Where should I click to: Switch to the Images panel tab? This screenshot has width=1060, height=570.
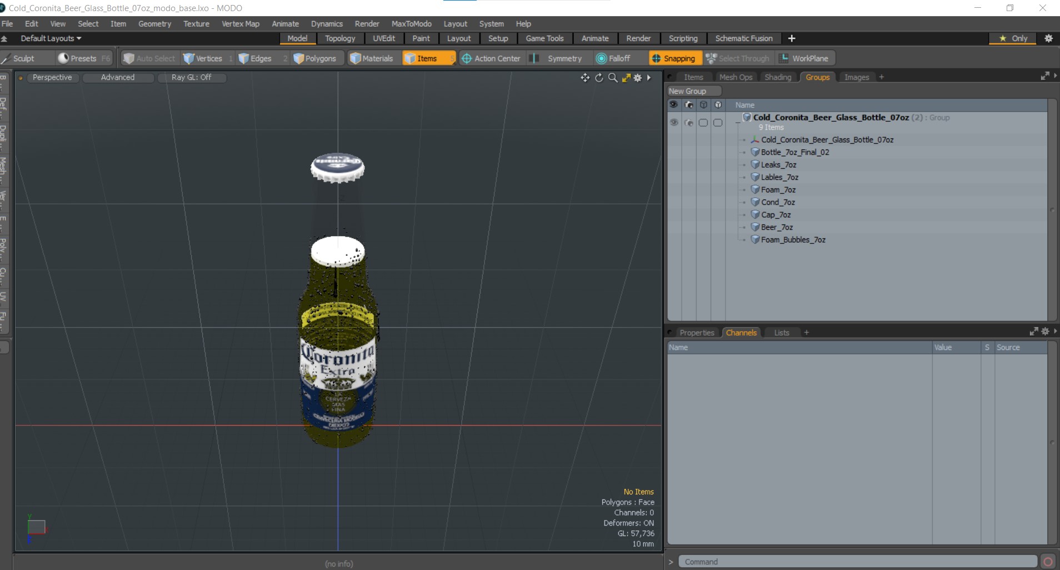(x=857, y=77)
